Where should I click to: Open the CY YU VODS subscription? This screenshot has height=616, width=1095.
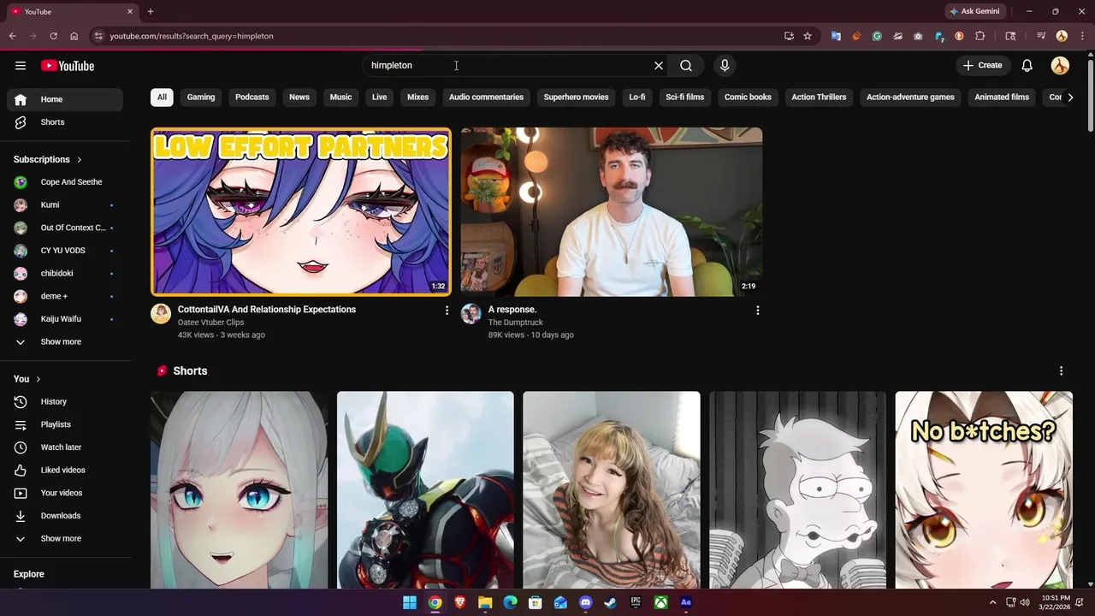65,251
